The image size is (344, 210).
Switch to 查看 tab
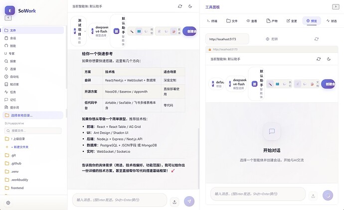[x=252, y=21]
